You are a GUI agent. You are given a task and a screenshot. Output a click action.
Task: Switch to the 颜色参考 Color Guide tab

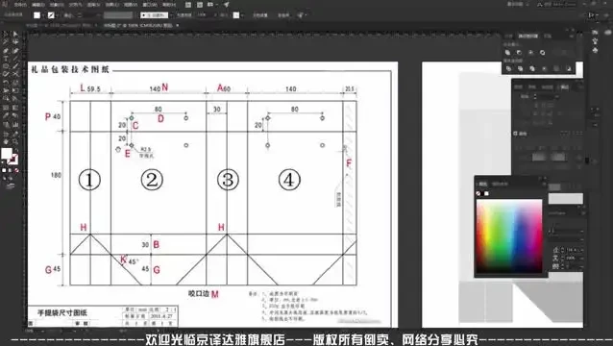coord(500,184)
